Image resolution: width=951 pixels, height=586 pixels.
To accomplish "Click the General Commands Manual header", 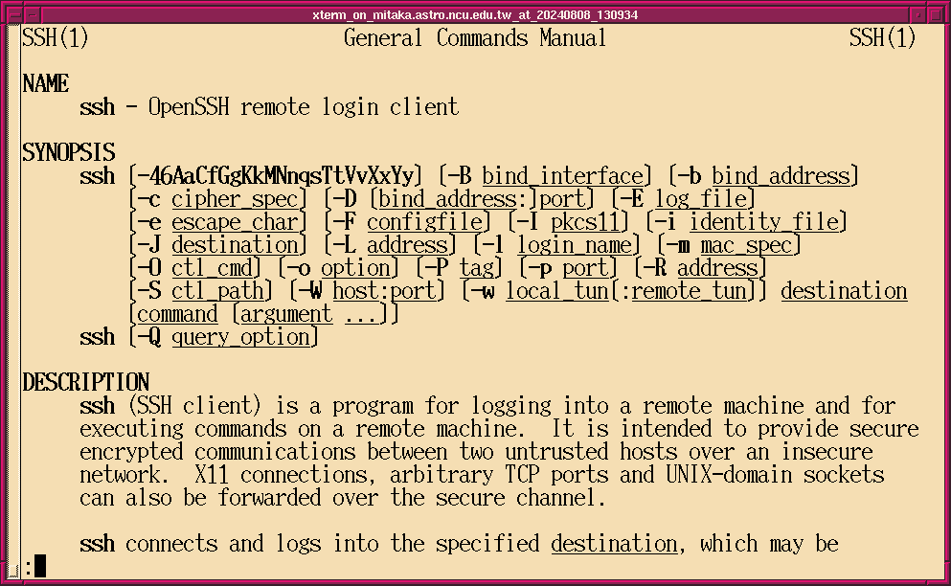I will [x=475, y=38].
